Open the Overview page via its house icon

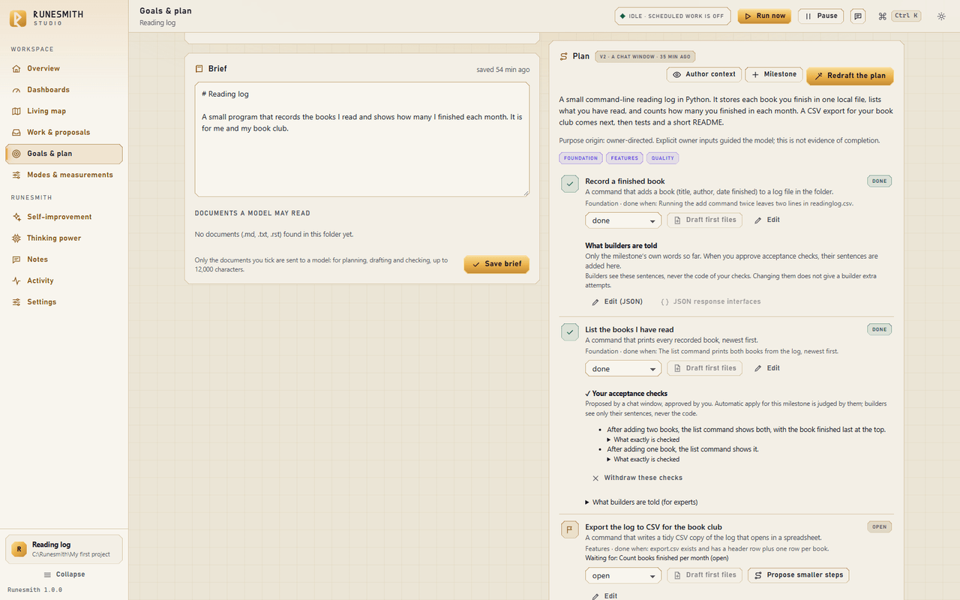coord(16,69)
